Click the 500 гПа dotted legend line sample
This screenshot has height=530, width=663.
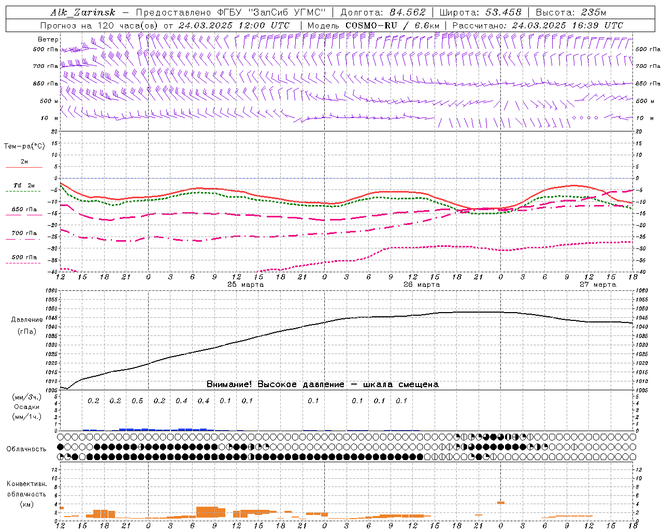click(24, 263)
